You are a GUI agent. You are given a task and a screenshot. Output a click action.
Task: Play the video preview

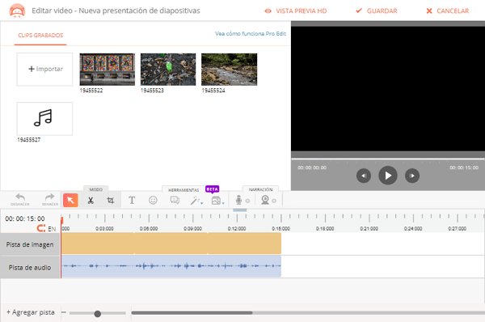pyautogui.click(x=388, y=176)
